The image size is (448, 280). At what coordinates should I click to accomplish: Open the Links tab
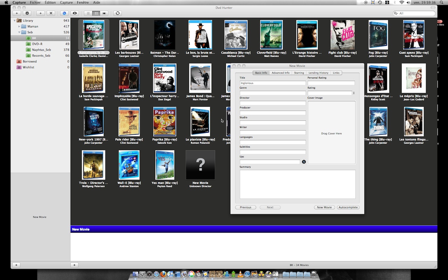[336, 73]
